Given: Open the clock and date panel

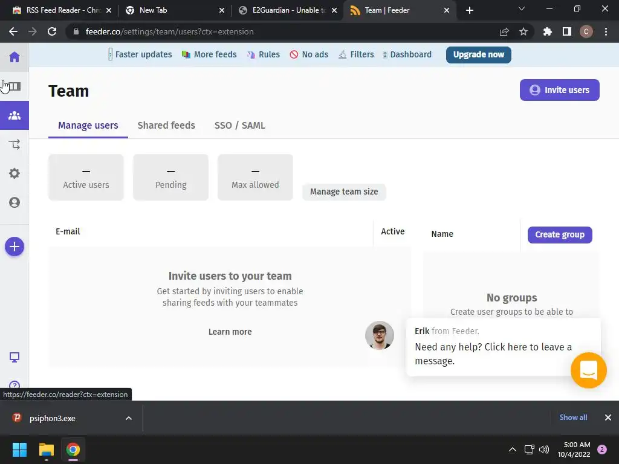Looking at the screenshot, I should [574, 449].
